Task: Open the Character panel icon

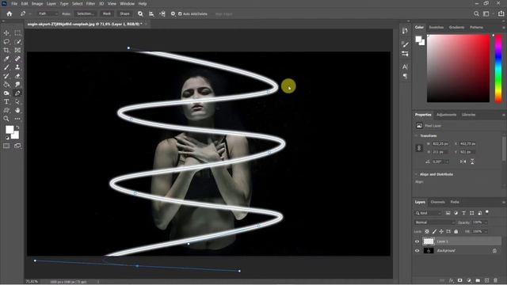Action: 405,66
